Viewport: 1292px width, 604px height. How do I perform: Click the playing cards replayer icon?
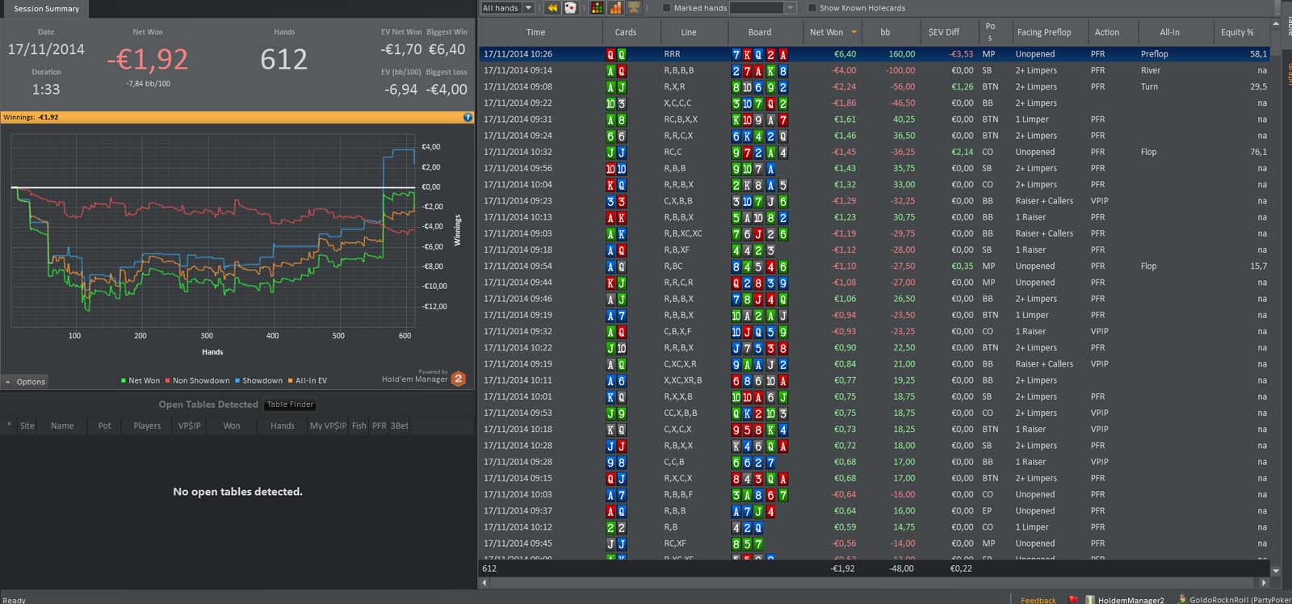click(570, 8)
